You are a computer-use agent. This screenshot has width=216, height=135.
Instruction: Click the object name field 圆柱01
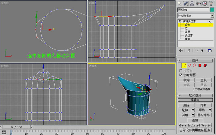193,10
